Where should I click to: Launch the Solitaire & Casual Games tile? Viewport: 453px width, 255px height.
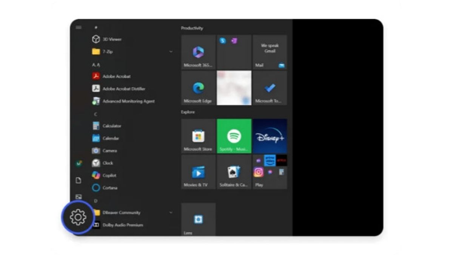click(x=234, y=172)
